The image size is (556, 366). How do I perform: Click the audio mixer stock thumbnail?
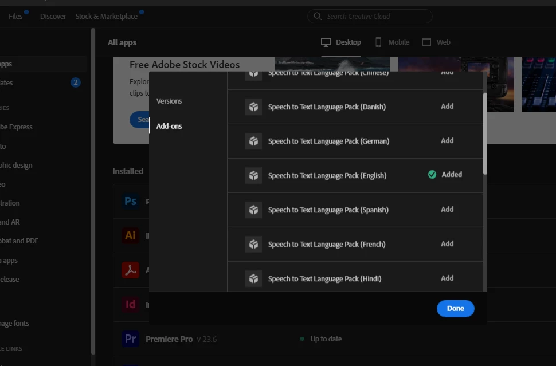coord(539,84)
